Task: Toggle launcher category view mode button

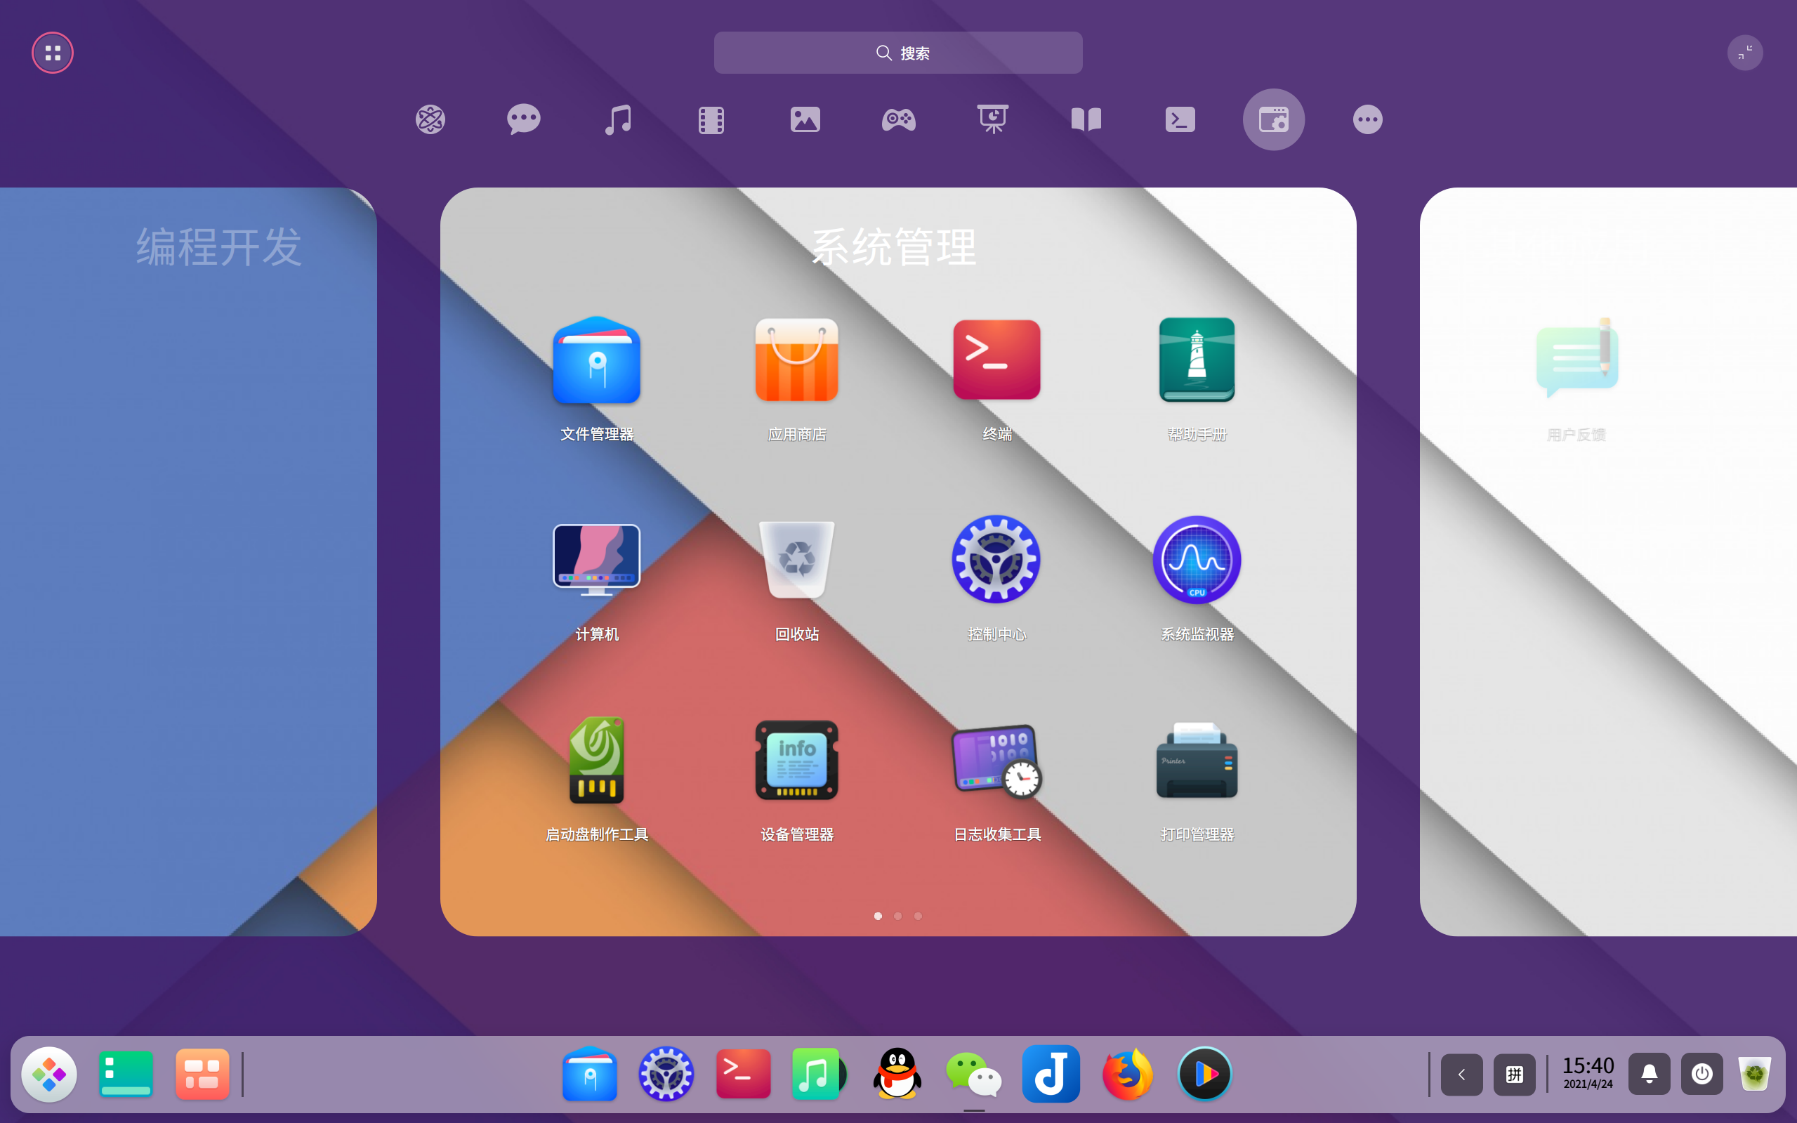Action: pyautogui.click(x=53, y=53)
